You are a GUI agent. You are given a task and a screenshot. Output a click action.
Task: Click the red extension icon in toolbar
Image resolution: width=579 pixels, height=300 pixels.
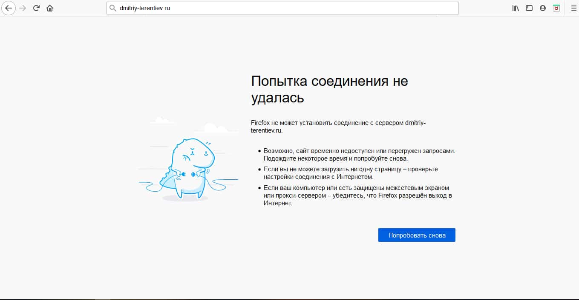click(x=556, y=8)
